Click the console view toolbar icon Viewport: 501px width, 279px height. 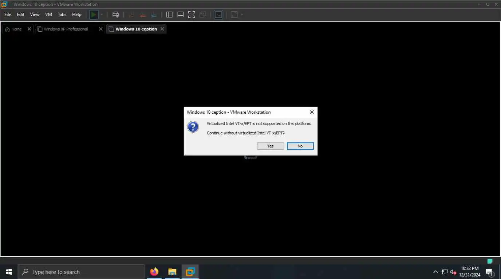[x=218, y=15]
